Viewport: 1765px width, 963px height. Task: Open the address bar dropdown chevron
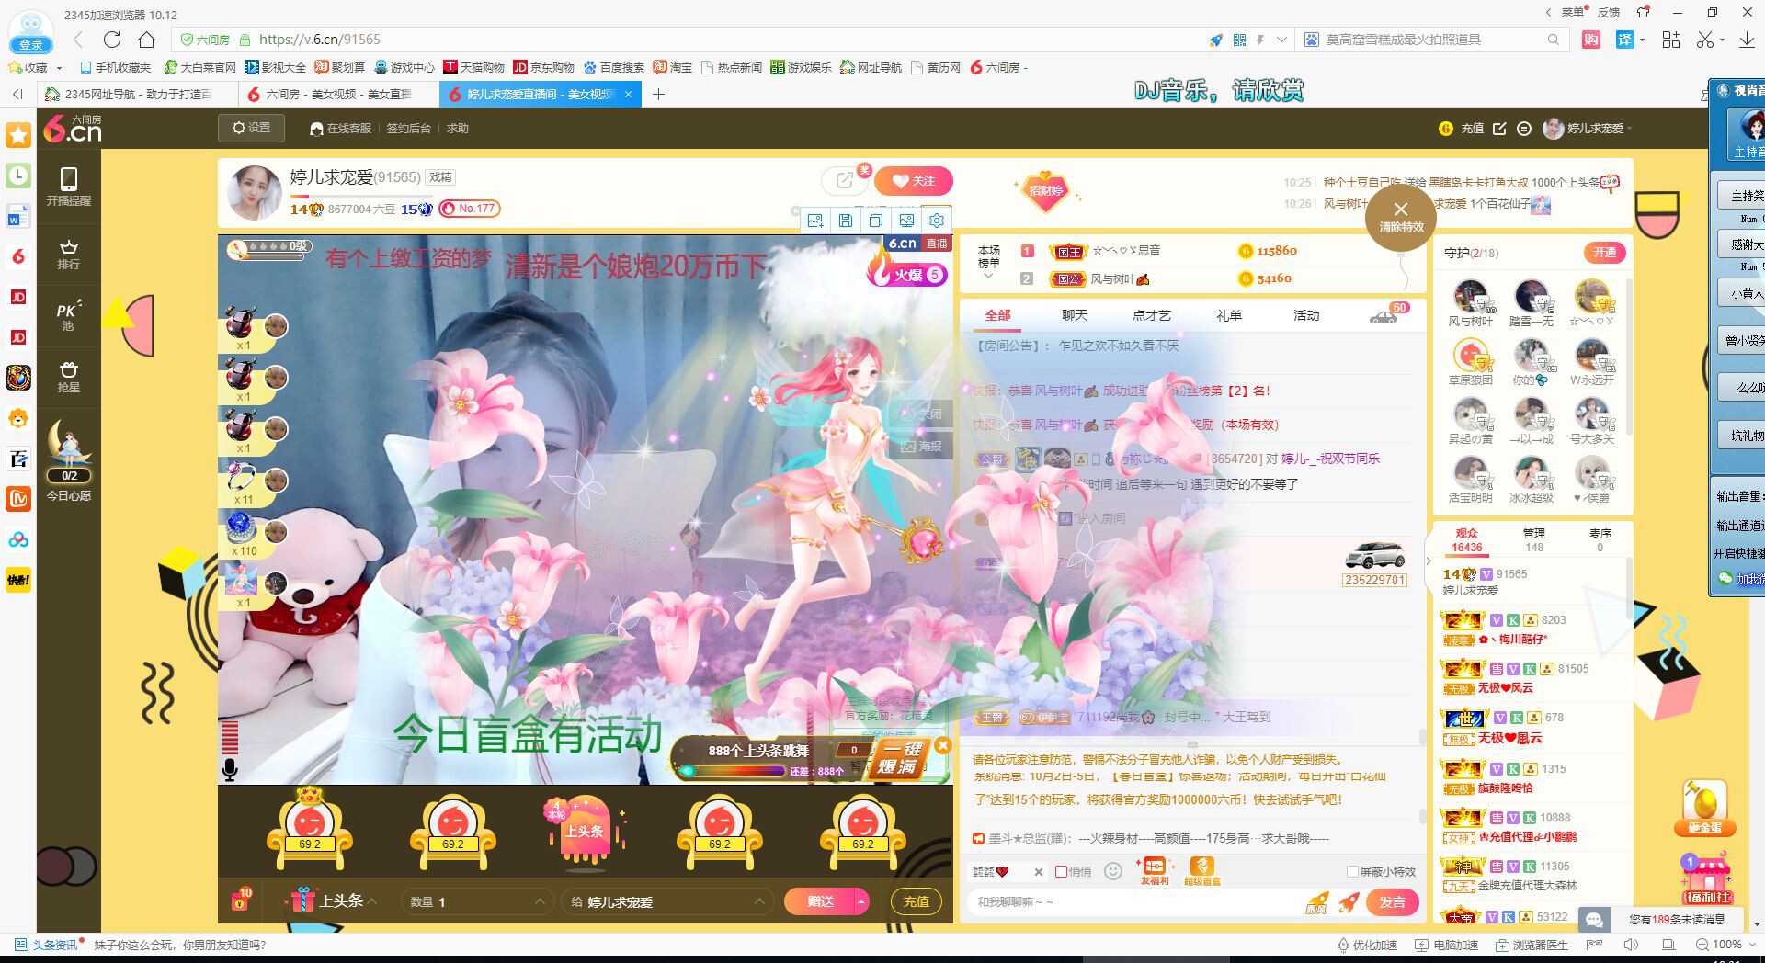pyautogui.click(x=1281, y=40)
